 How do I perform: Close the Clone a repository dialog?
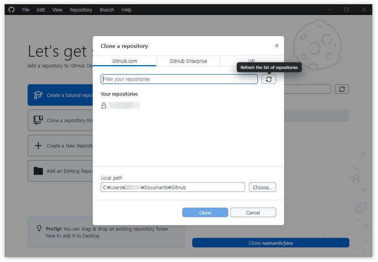tap(277, 46)
